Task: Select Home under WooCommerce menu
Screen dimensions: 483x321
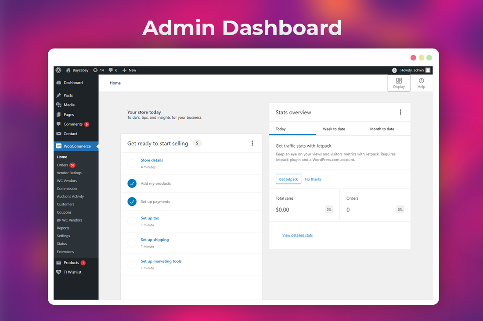Action: 62,157
